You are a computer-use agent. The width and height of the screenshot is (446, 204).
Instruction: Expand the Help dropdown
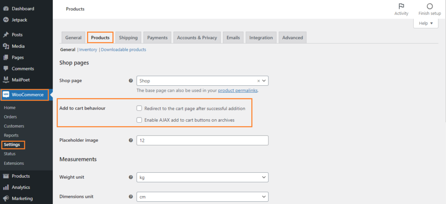426,23
